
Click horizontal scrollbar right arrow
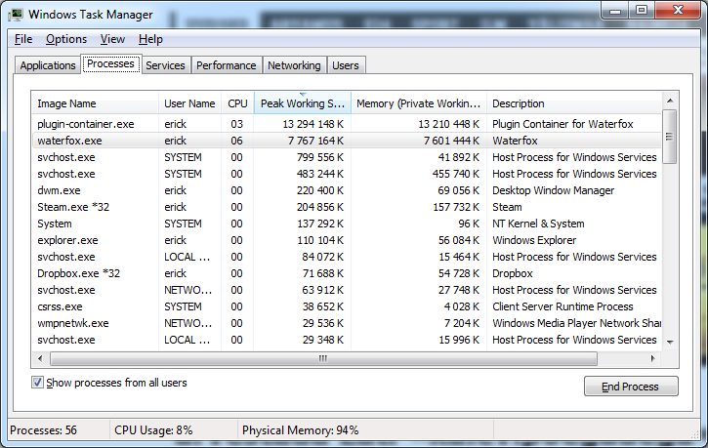point(653,358)
